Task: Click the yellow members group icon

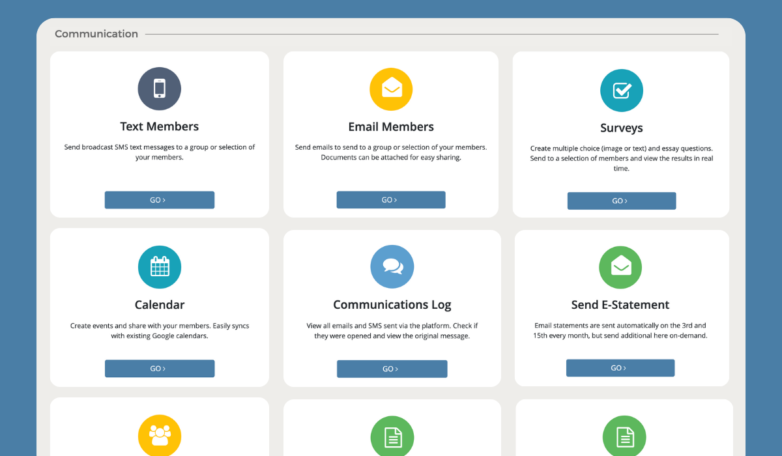Action: pyautogui.click(x=159, y=435)
